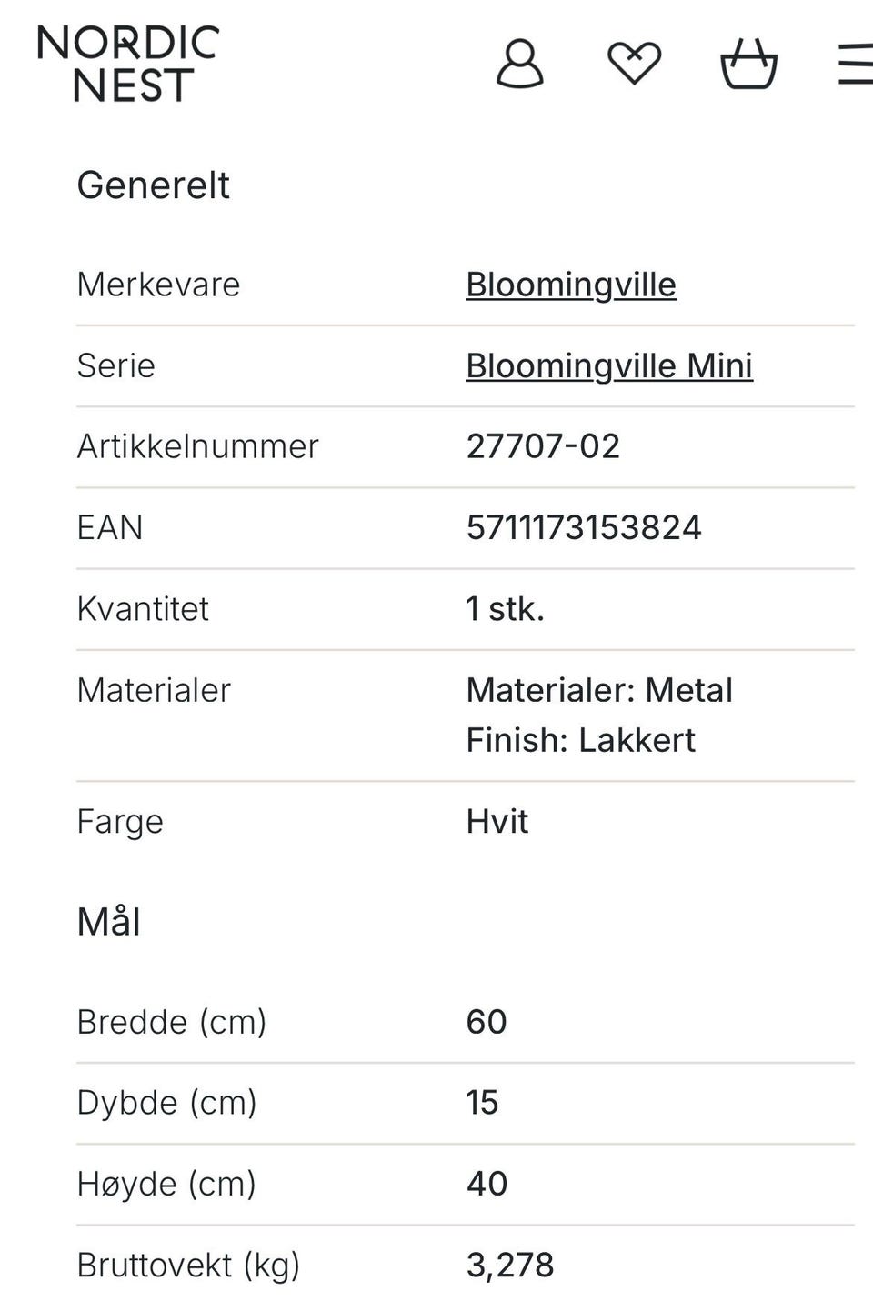This screenshot has width=873, height=1311.
Task: Go to the Nordic Nest logo homepage
Action: (128, 64)
